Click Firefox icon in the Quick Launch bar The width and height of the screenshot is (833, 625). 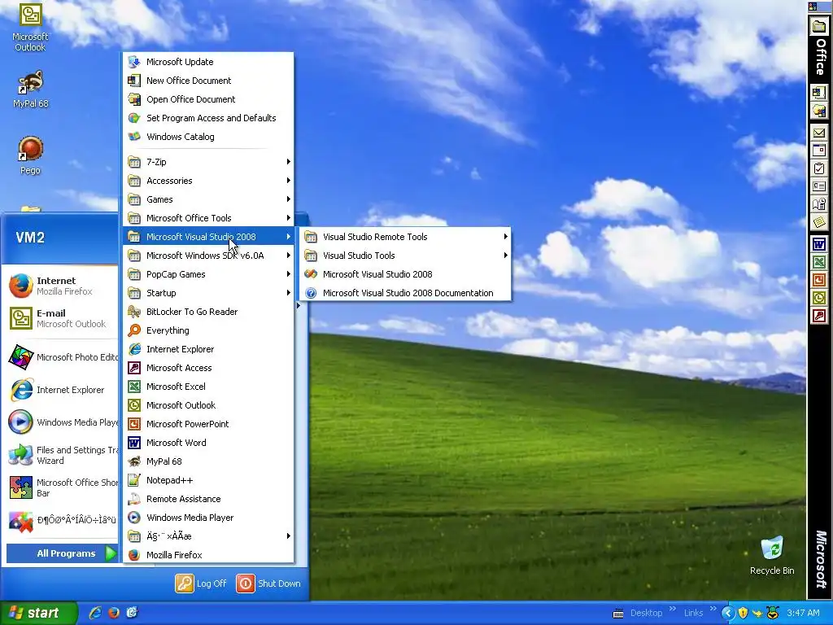tap(114, 613)
